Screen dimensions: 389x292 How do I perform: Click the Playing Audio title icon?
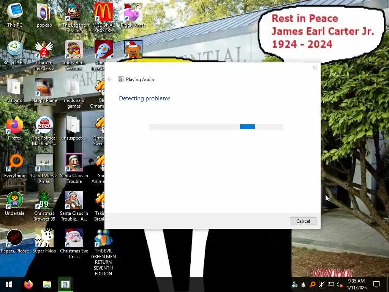point(121,79)
